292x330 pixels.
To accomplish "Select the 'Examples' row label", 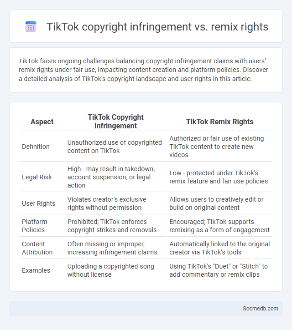I will [36, 270].
